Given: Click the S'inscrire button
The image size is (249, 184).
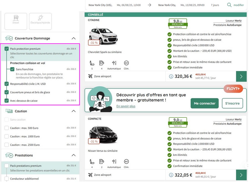Looking at the screenshot, I should point(232,103).
